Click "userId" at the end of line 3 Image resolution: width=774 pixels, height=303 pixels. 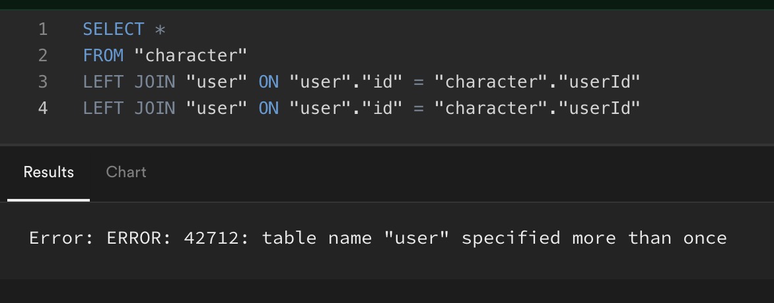(600, 81)
